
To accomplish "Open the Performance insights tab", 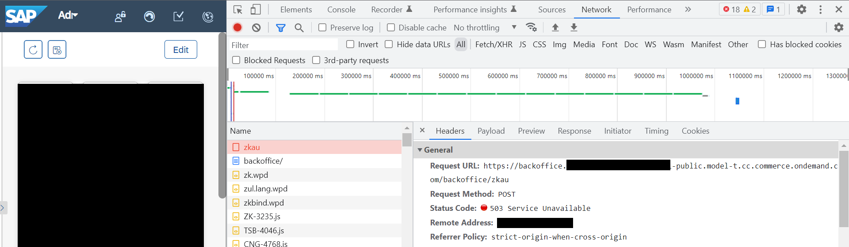I will pyautogui.click(x=475, y=9).
